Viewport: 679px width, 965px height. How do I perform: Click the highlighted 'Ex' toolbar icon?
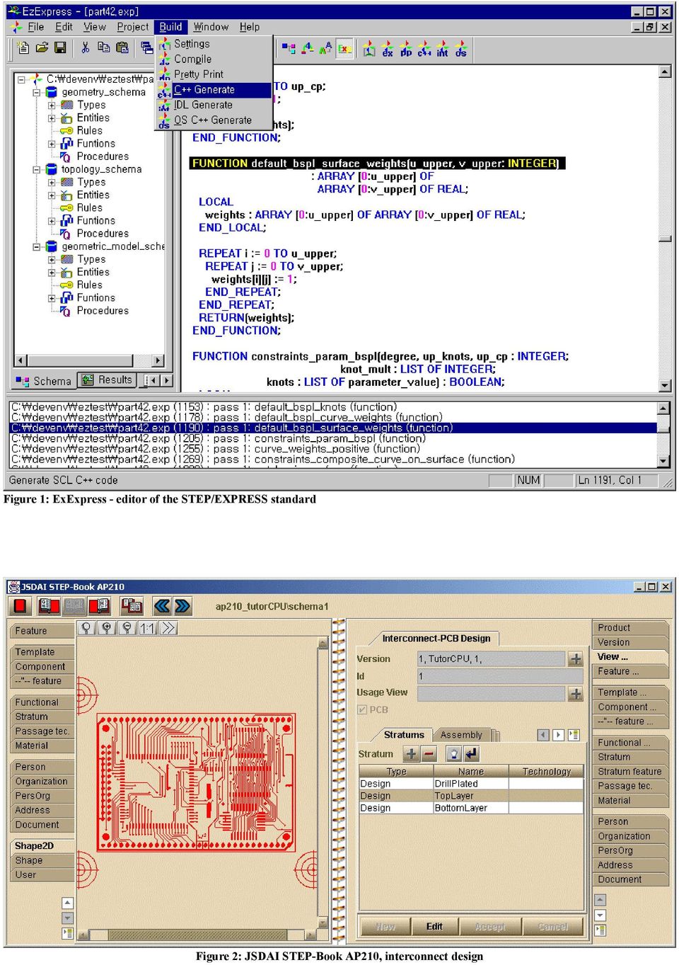tap(344, 48)
